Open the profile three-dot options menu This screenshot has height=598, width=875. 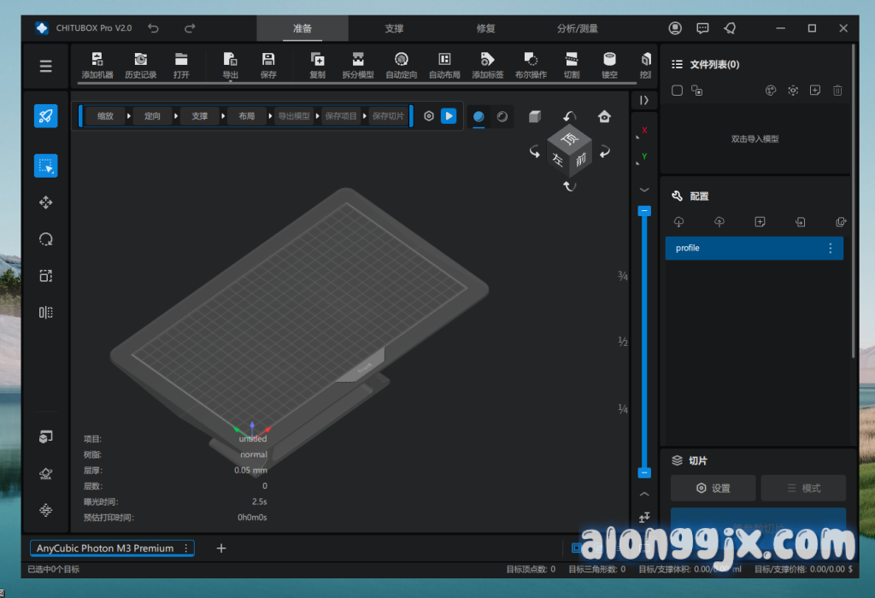pos(829,249)
